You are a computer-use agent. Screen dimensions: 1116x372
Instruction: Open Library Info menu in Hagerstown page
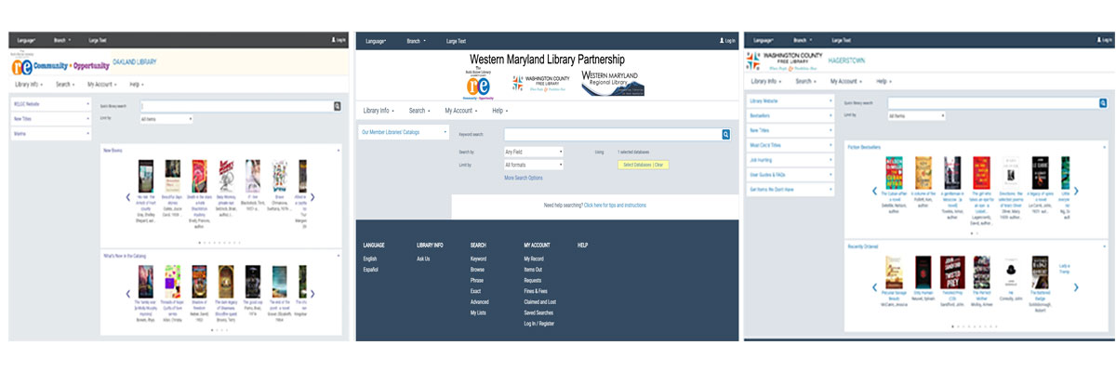point(766,82)
